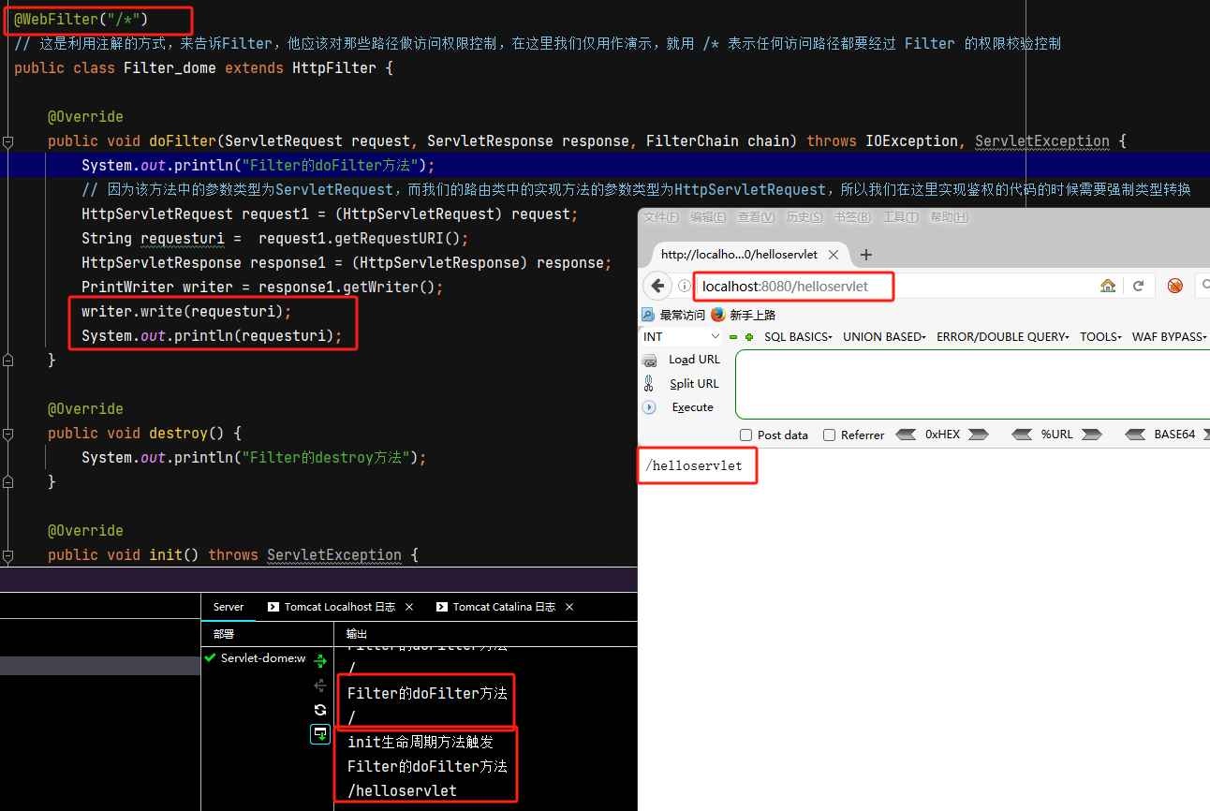Open the site information icon in address bar
Image resolution: width=1210 pixels, height=811 pixels.
(x=685, y=286)
